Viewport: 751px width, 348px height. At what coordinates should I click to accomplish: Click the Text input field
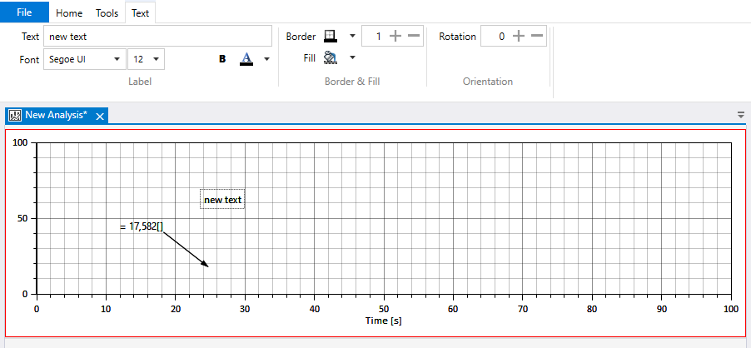point(157,37)
